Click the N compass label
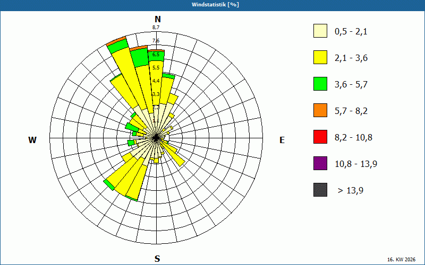Viewport: 425px width, 265px height. tap(158, 19)
